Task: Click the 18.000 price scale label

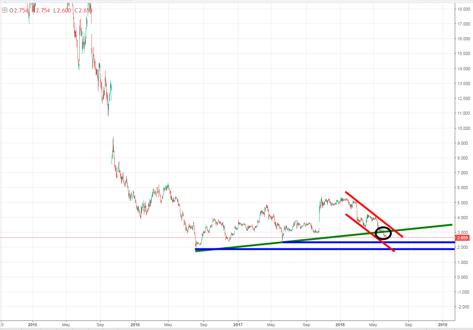Action: tap(464, 9)
